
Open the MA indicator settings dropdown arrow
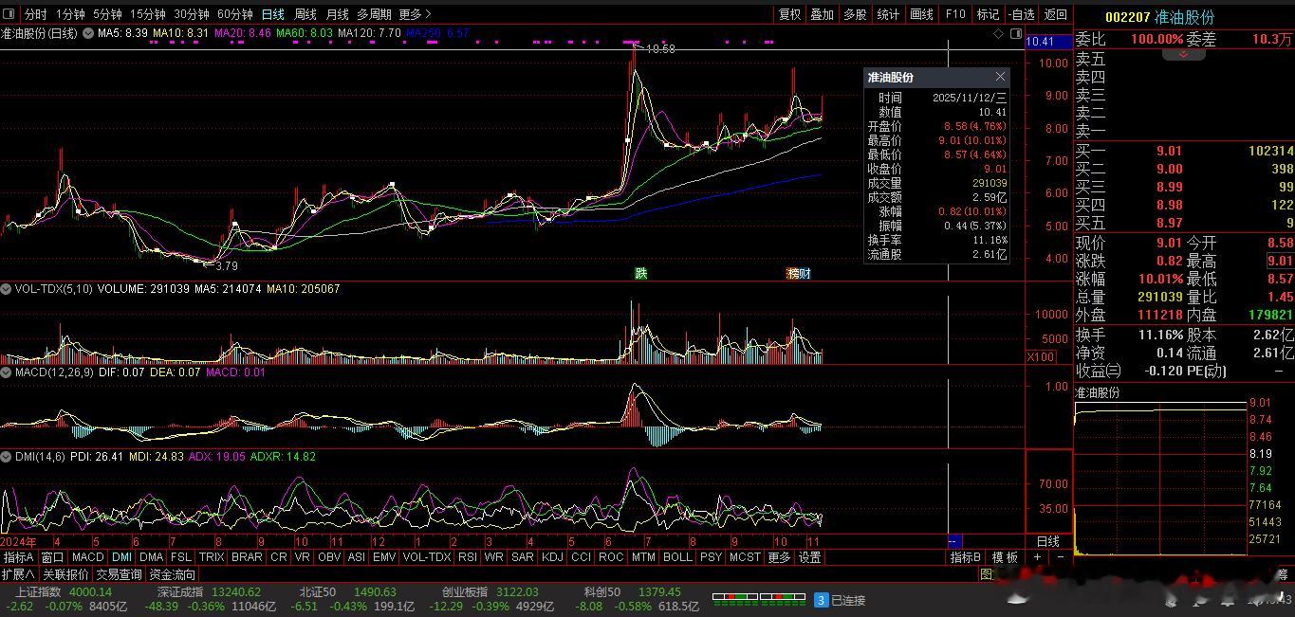(88, 33)
